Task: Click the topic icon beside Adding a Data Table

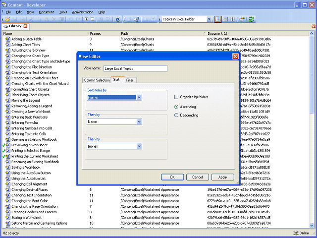Action: pos(8,39)
